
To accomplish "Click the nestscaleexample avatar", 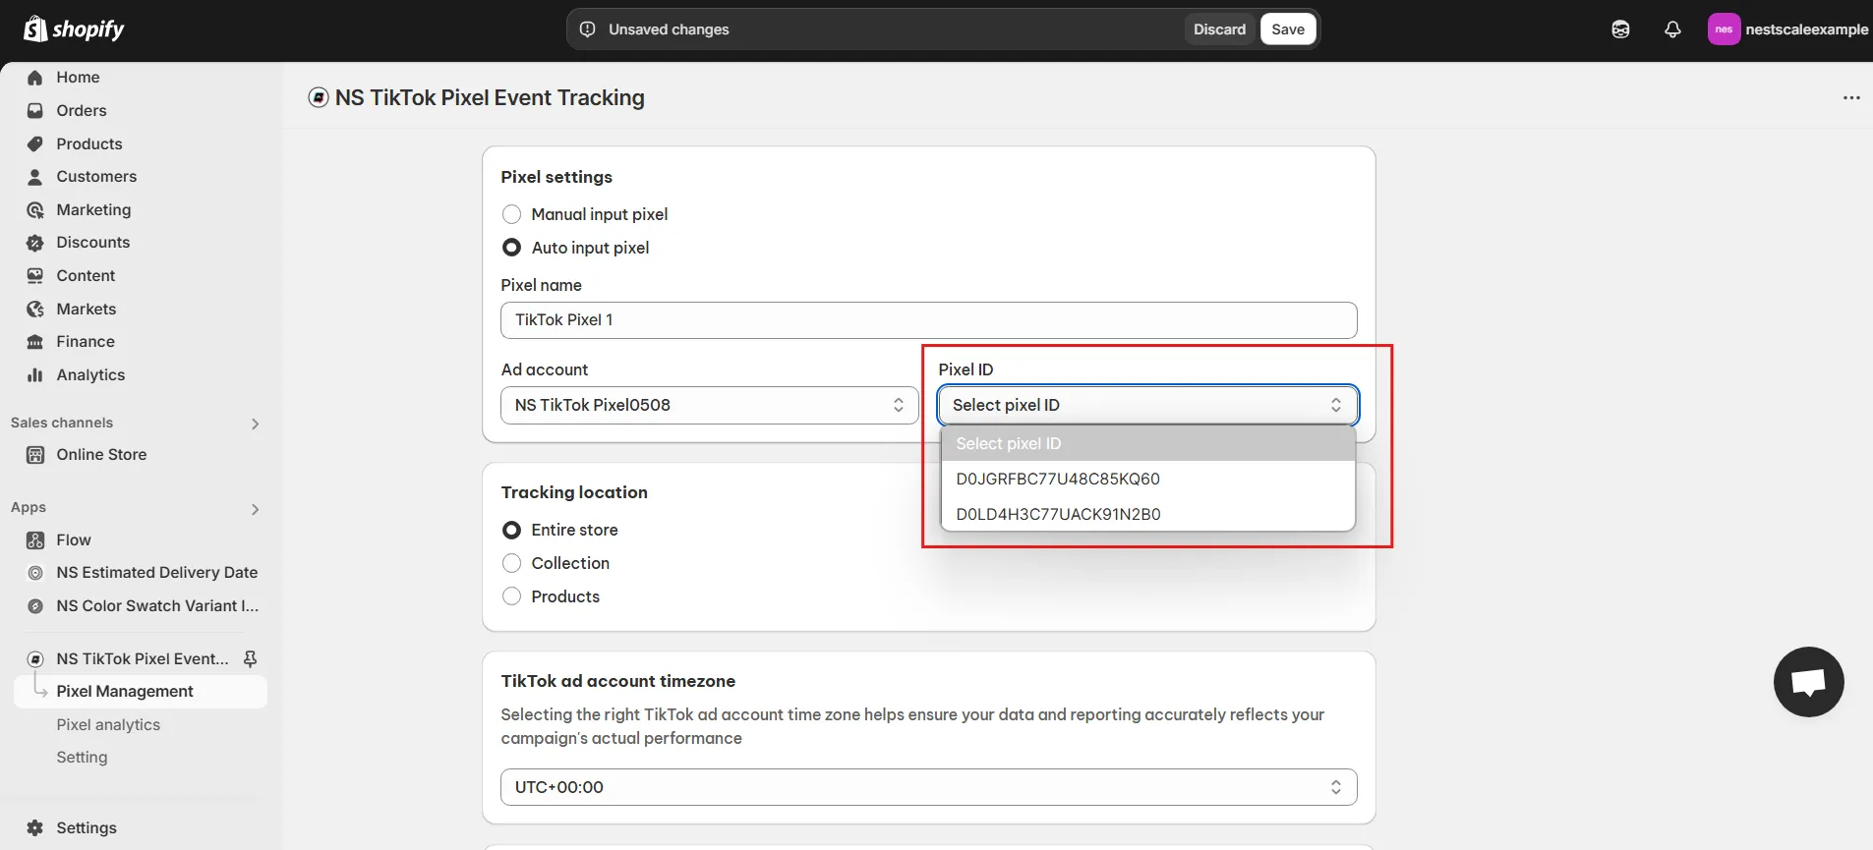I will tap(1724, 29).
